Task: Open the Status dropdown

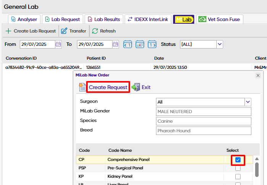Action: click(x=201, y=44)
